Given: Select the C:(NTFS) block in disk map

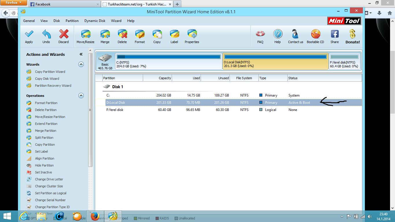Looking at the screenshot, I should click(169, 61).
